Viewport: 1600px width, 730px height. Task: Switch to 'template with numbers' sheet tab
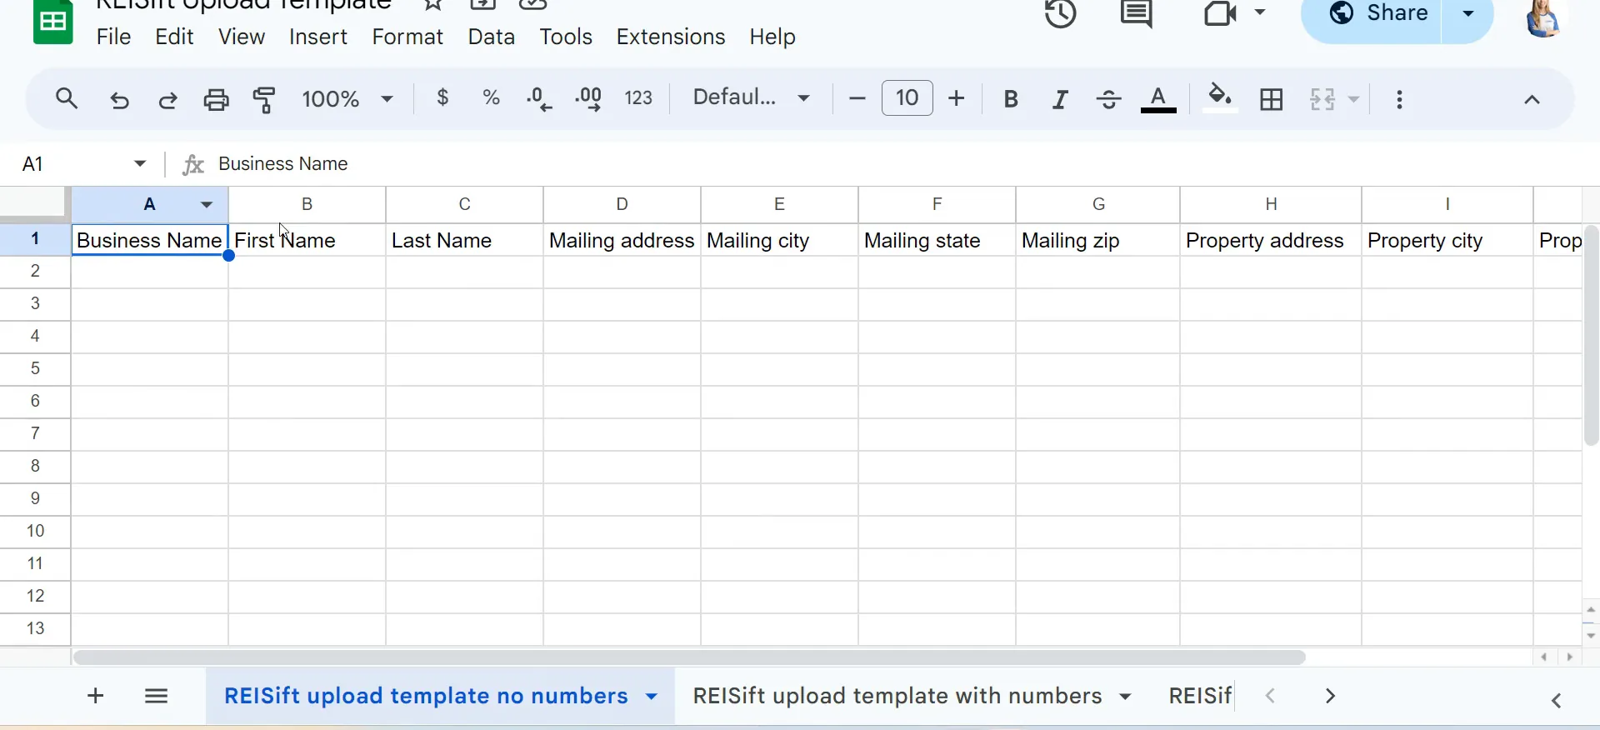click(897, 696)
